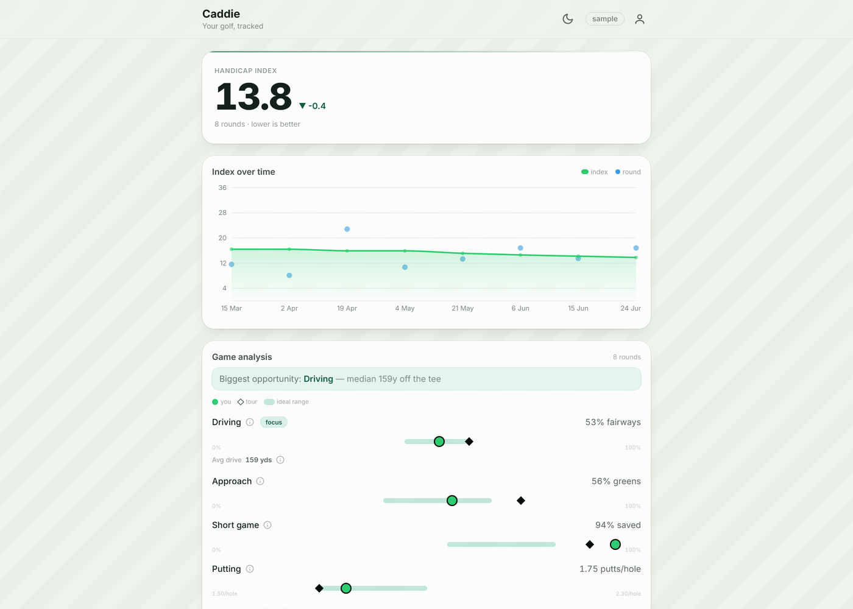Toggle dark mode with the moon icon
Viewport: 853px width, 609px height.
tap(568, 19)
